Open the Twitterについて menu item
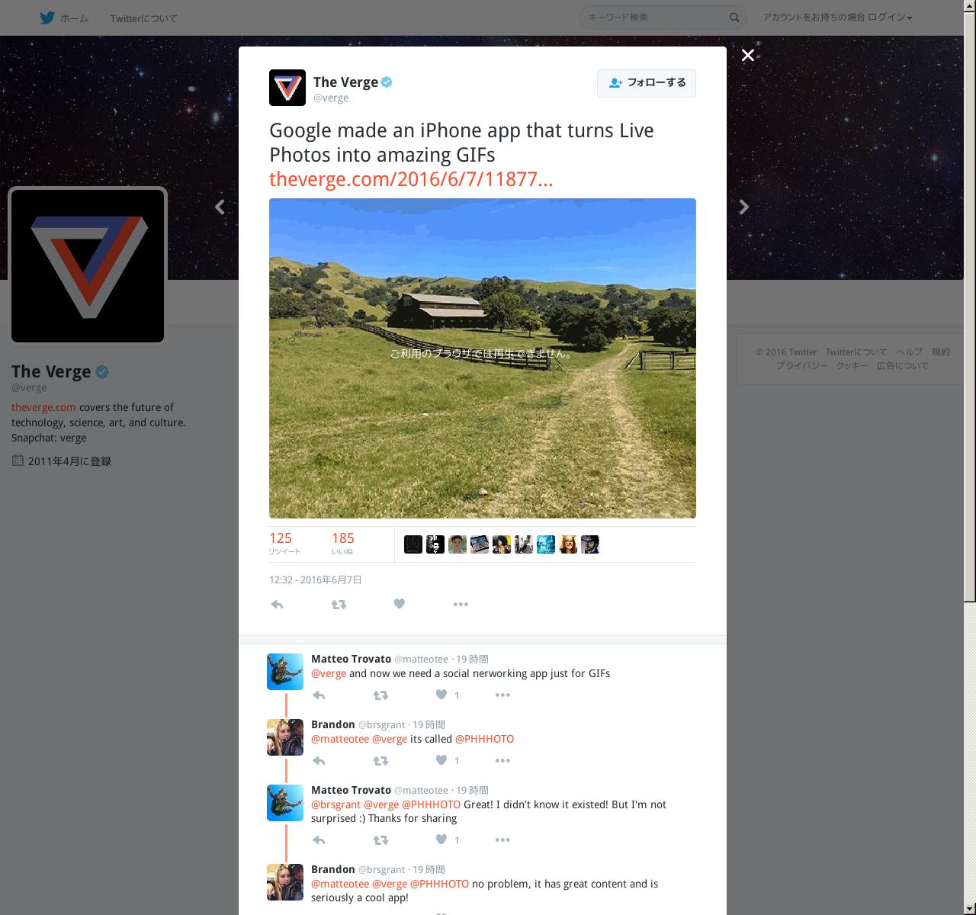The width and height of the screenshot is (976, 915). [143, 18]
